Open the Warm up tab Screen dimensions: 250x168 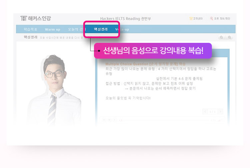tap(52, 29)
